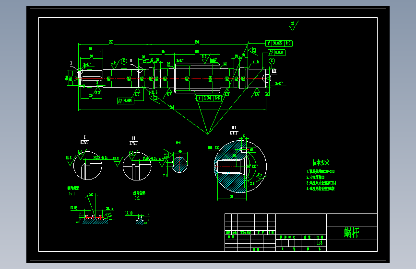The height and width of the screenshot is (269, 416).
Task: Click the 蜗杆 title in the title block
Action: [352, 233]
